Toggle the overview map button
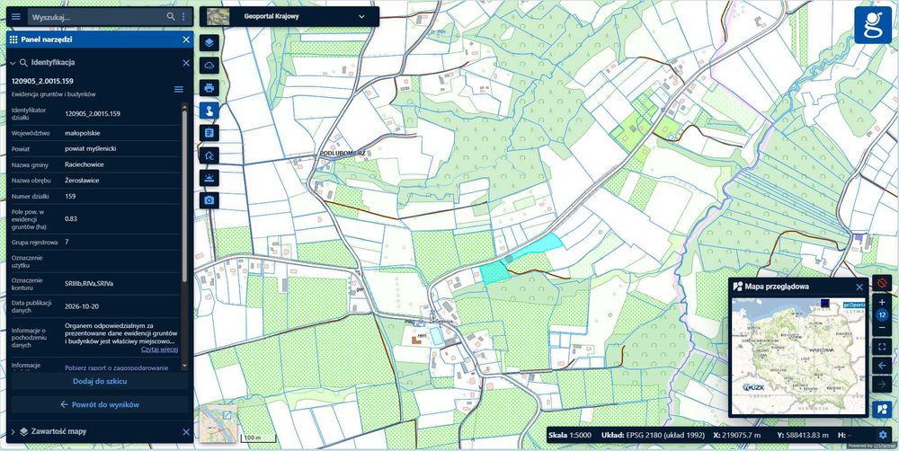 pos(881,409)
